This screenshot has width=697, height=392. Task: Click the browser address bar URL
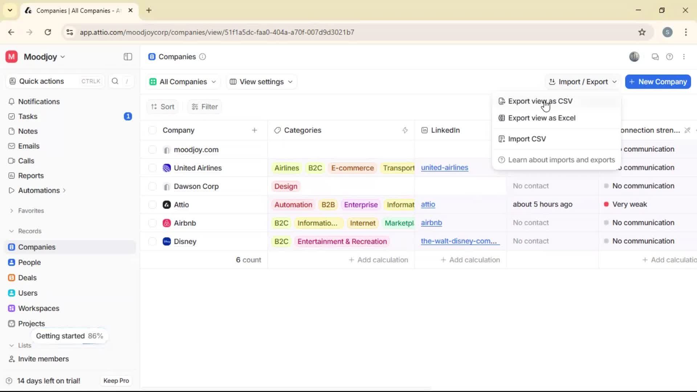click(217, 32)
